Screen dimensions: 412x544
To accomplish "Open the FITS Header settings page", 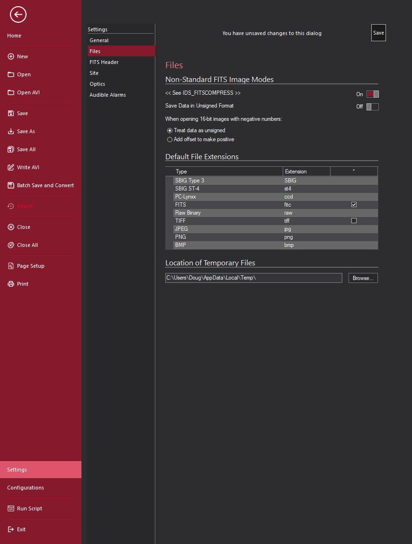I will pyautogui.click(x=104, y=62).
